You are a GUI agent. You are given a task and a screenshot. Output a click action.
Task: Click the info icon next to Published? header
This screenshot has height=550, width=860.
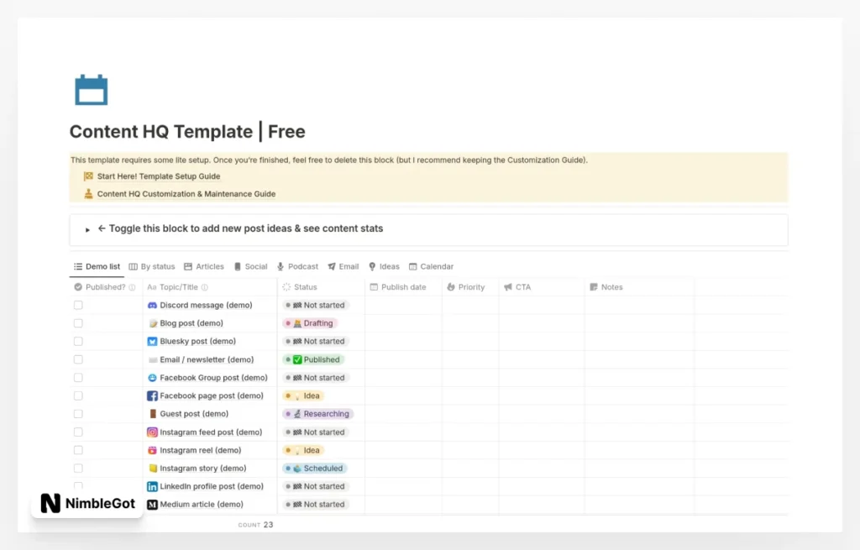(x=132, y=287)
